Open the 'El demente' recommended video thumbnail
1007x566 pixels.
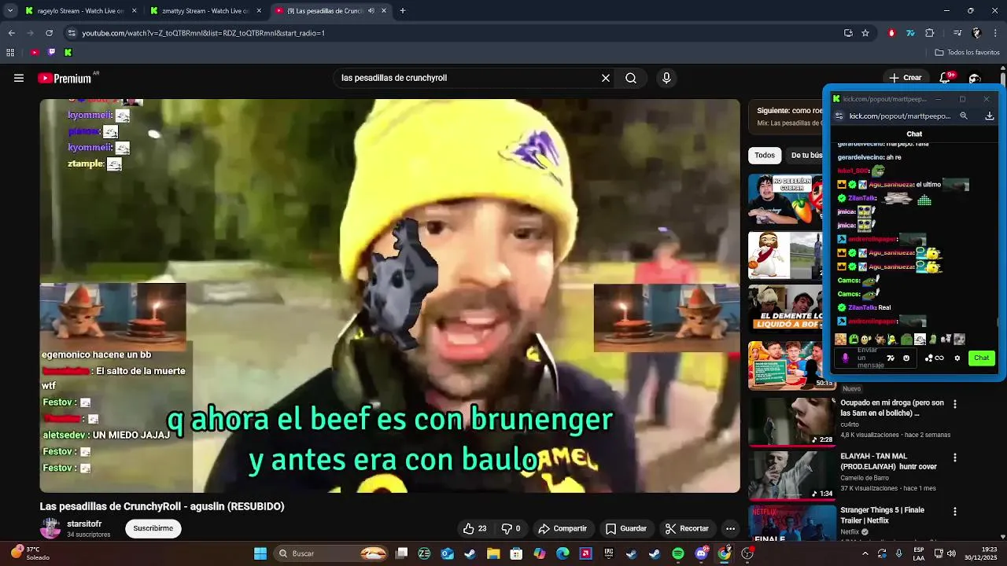click(x=785, y=309)
